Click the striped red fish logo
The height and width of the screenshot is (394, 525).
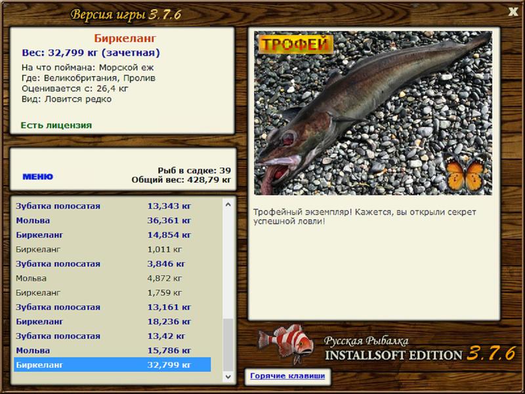tap(286, 344)
